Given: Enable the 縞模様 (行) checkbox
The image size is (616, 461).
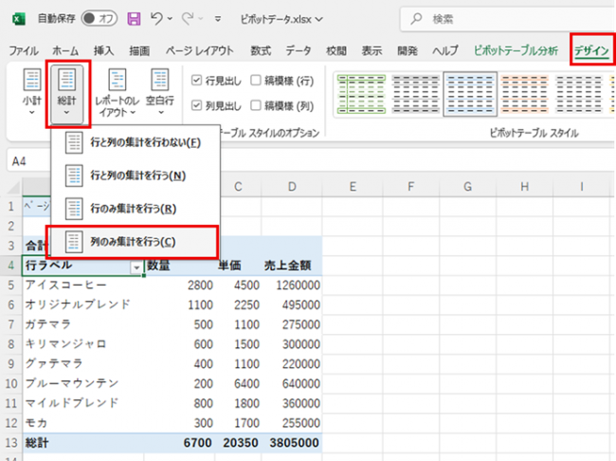Looking at the screenshot, I should pos(256,81).
